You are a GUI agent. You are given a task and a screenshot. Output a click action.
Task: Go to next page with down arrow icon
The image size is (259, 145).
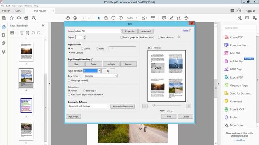(75, 18)
